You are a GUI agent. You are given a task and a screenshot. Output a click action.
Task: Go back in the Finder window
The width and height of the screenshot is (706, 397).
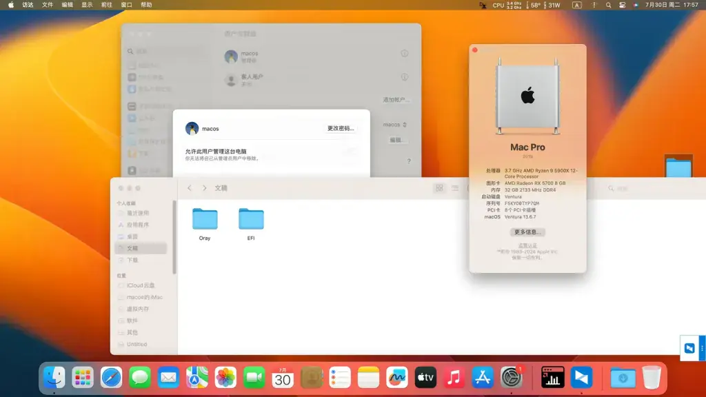[190, 188]
